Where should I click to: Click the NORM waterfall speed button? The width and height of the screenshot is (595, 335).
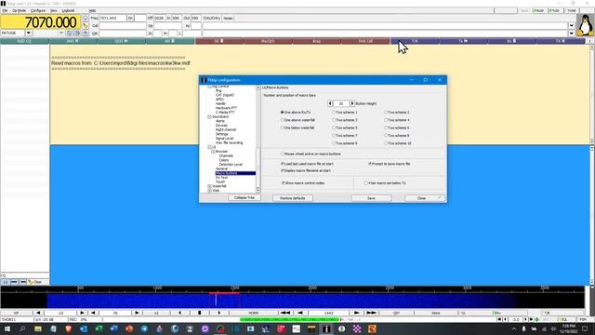(254, 313)
